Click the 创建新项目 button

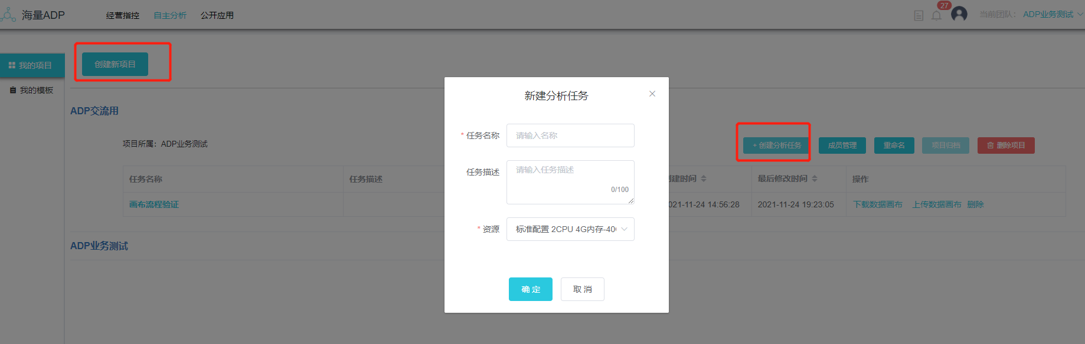coord(115,64)
